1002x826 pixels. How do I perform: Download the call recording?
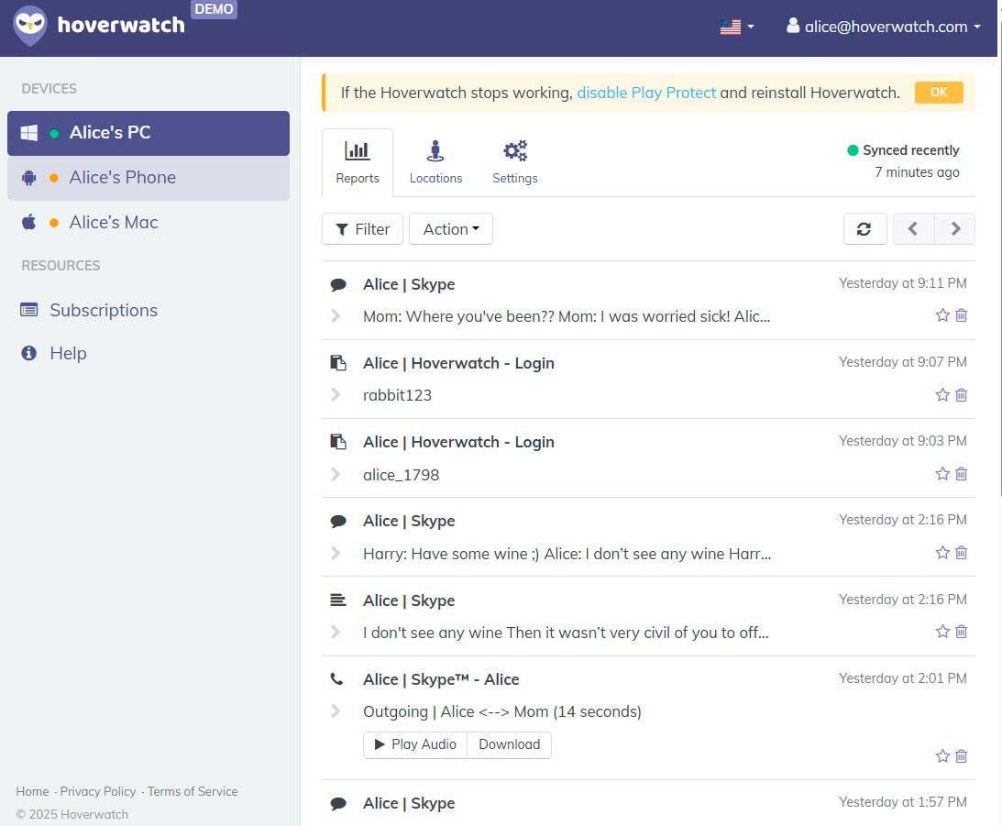tap(510, 745)
